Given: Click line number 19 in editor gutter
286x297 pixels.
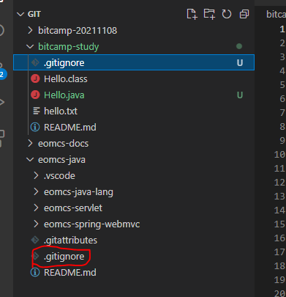Looking at the screenshot, I should click(x=279, y=280).
